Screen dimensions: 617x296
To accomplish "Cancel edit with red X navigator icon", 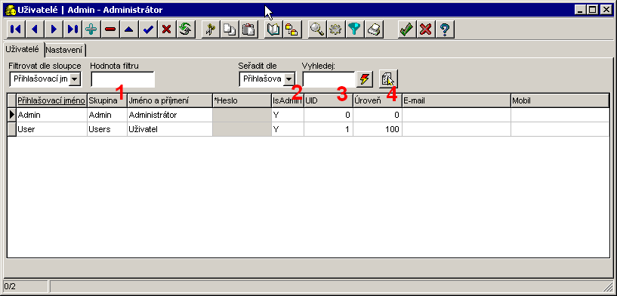I will (x=167, y=29).
